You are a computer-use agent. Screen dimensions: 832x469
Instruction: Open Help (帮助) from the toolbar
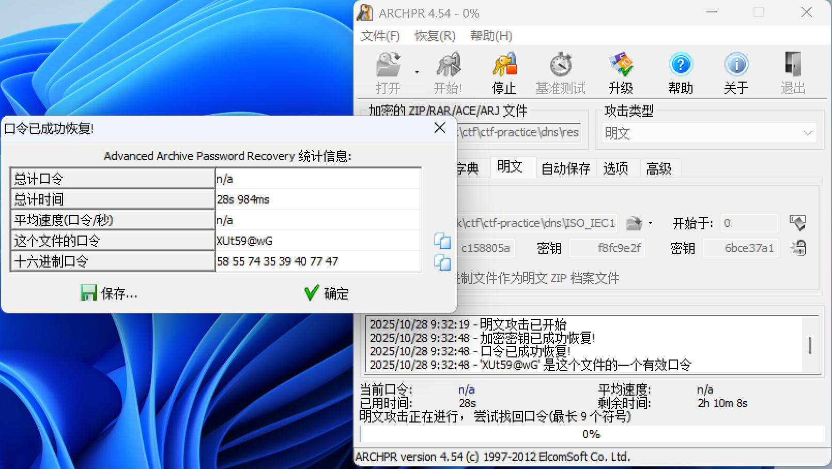coord(681,73)
